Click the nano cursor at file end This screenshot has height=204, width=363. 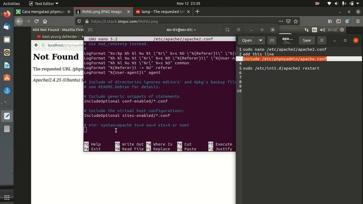(x=85, y=130)
